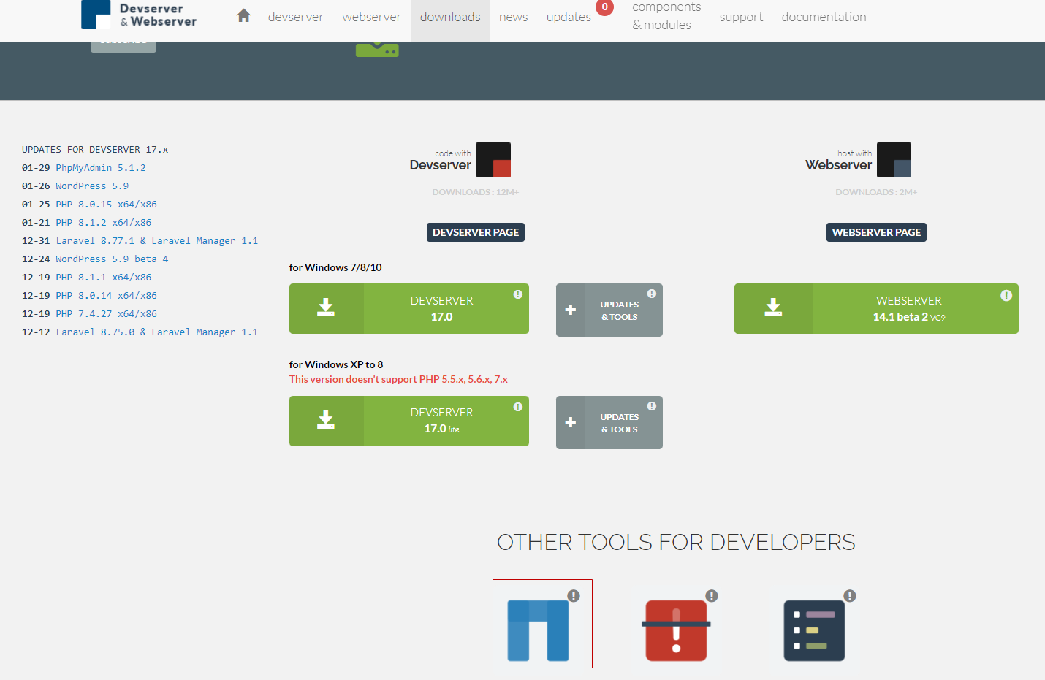Click info badge on Webserver download button
The height and width of the screenshot is (680, 1045).
[1006, 296]
